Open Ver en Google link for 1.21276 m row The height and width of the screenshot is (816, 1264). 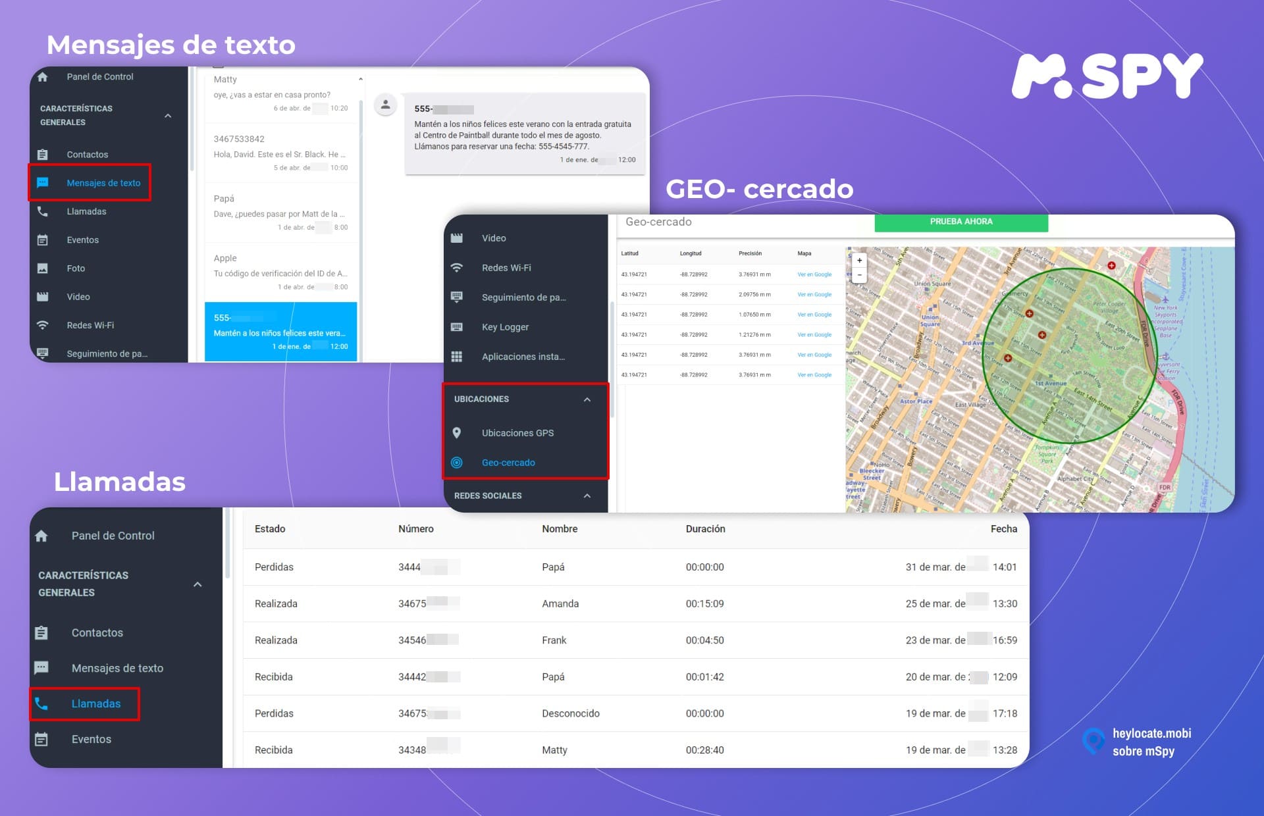tap(814, 335)
